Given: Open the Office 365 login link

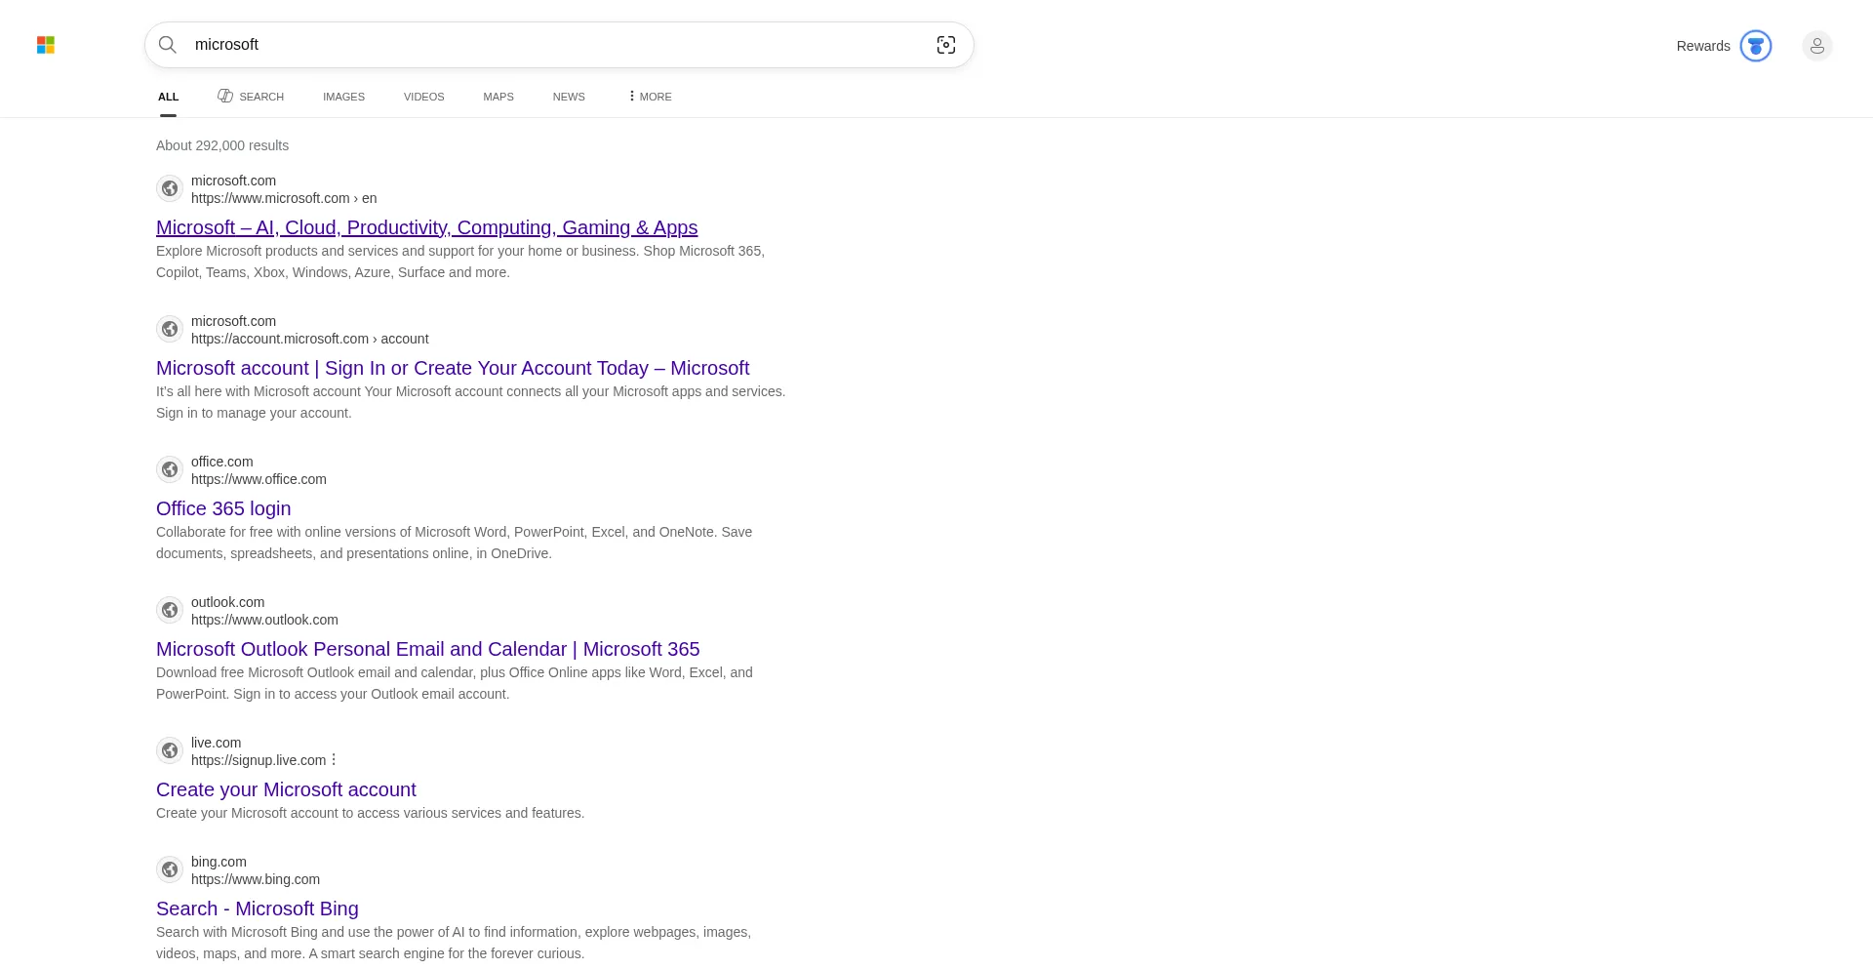Looking at the screenshot, I should (x=223, y=508).
